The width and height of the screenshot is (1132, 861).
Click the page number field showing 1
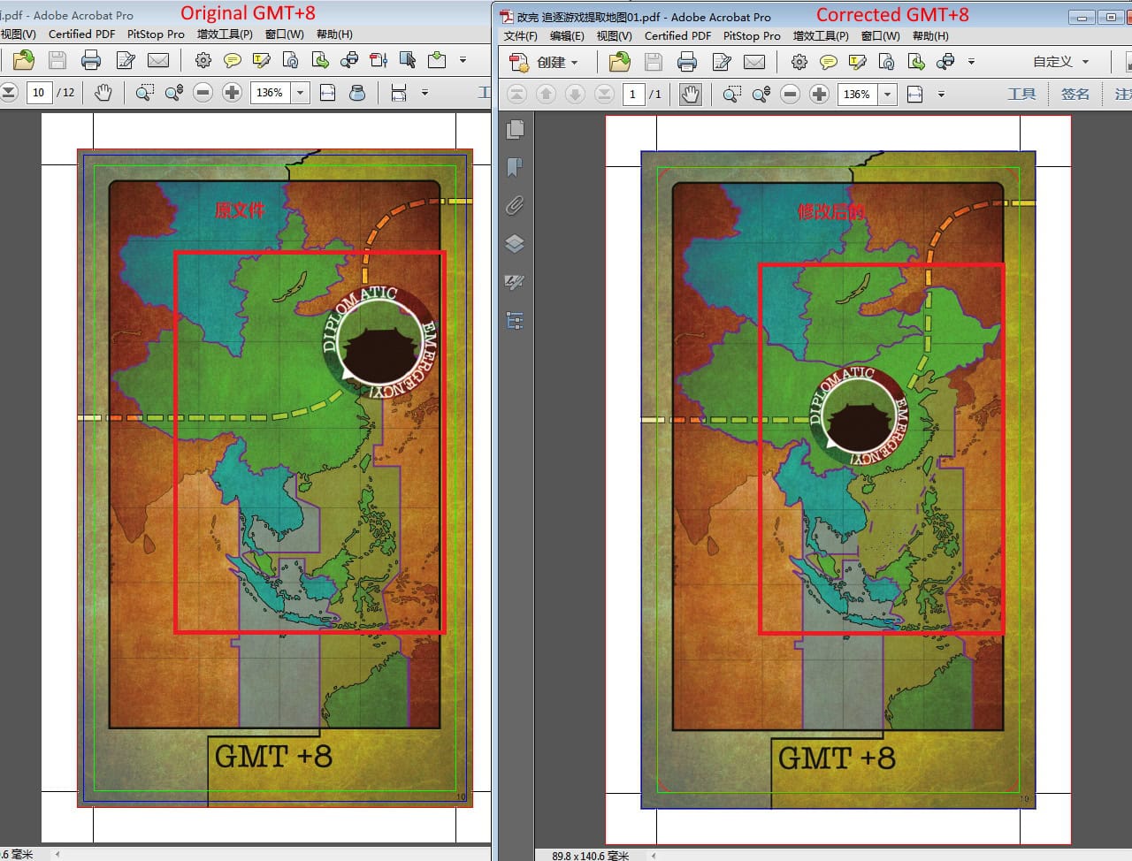tap(632, 94)
